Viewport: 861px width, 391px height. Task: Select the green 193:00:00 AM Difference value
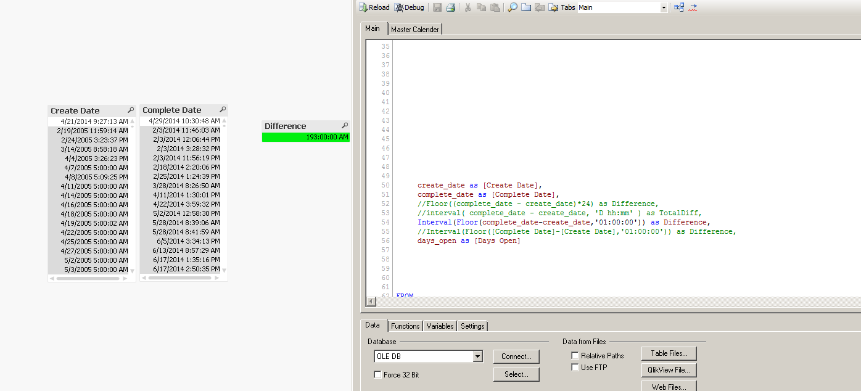[306, 137]
